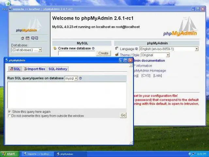
Task: Open the SQL query window icon in sidebar
Action: [27, 38]
